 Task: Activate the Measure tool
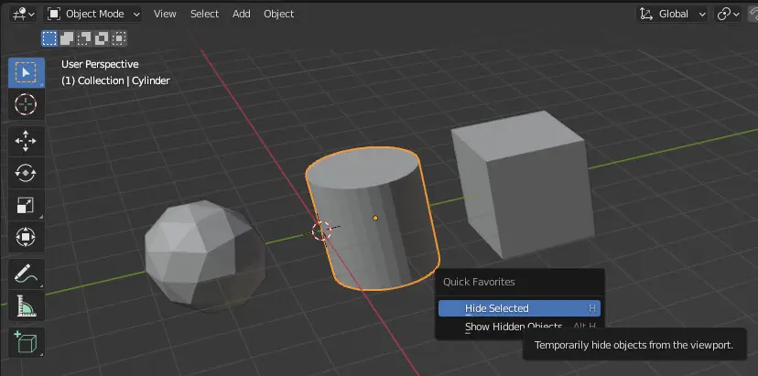[x=27, y=306]
